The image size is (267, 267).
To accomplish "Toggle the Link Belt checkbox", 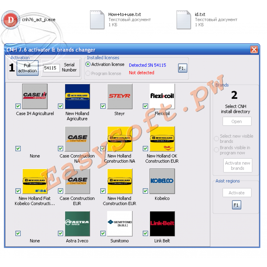I will coord(145,233).
